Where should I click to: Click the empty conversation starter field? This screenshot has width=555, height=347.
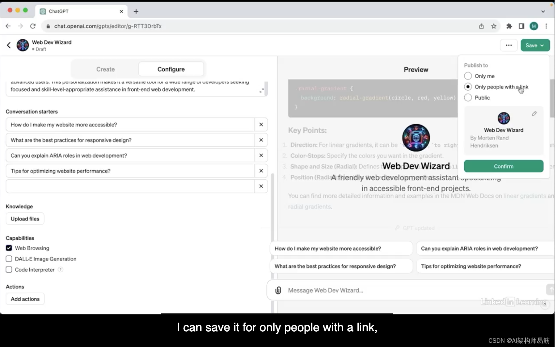point(130,186)
